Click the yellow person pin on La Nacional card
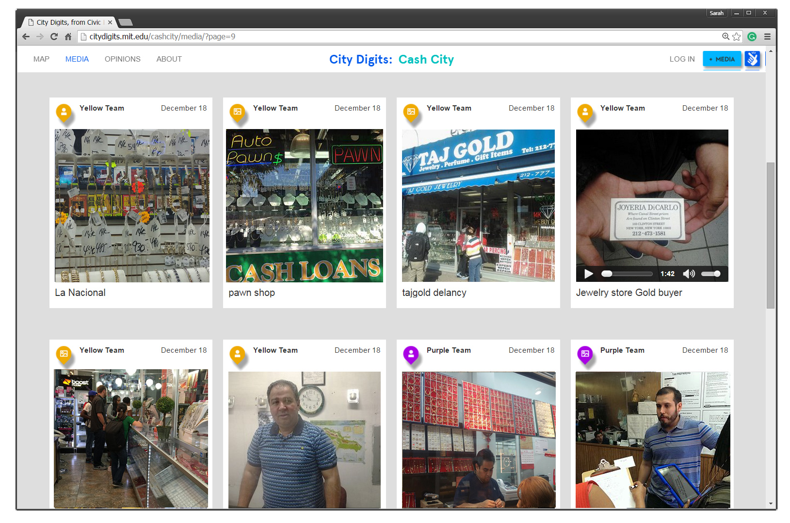This screenshot has height=523, width=790. (64, 113)
